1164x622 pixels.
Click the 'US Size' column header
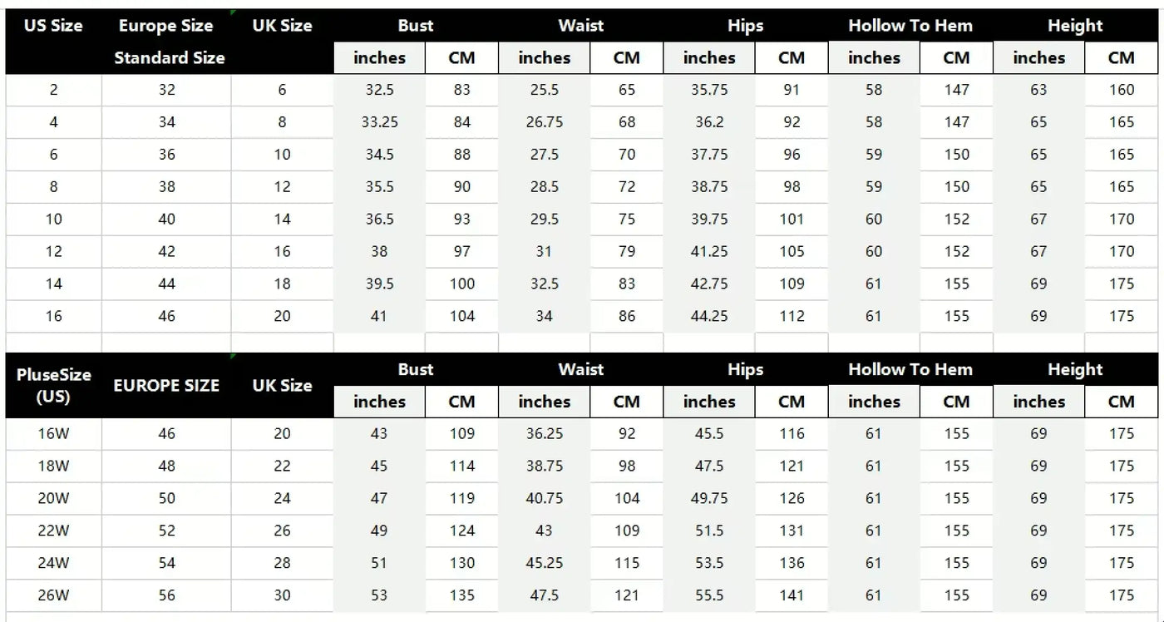53,26
